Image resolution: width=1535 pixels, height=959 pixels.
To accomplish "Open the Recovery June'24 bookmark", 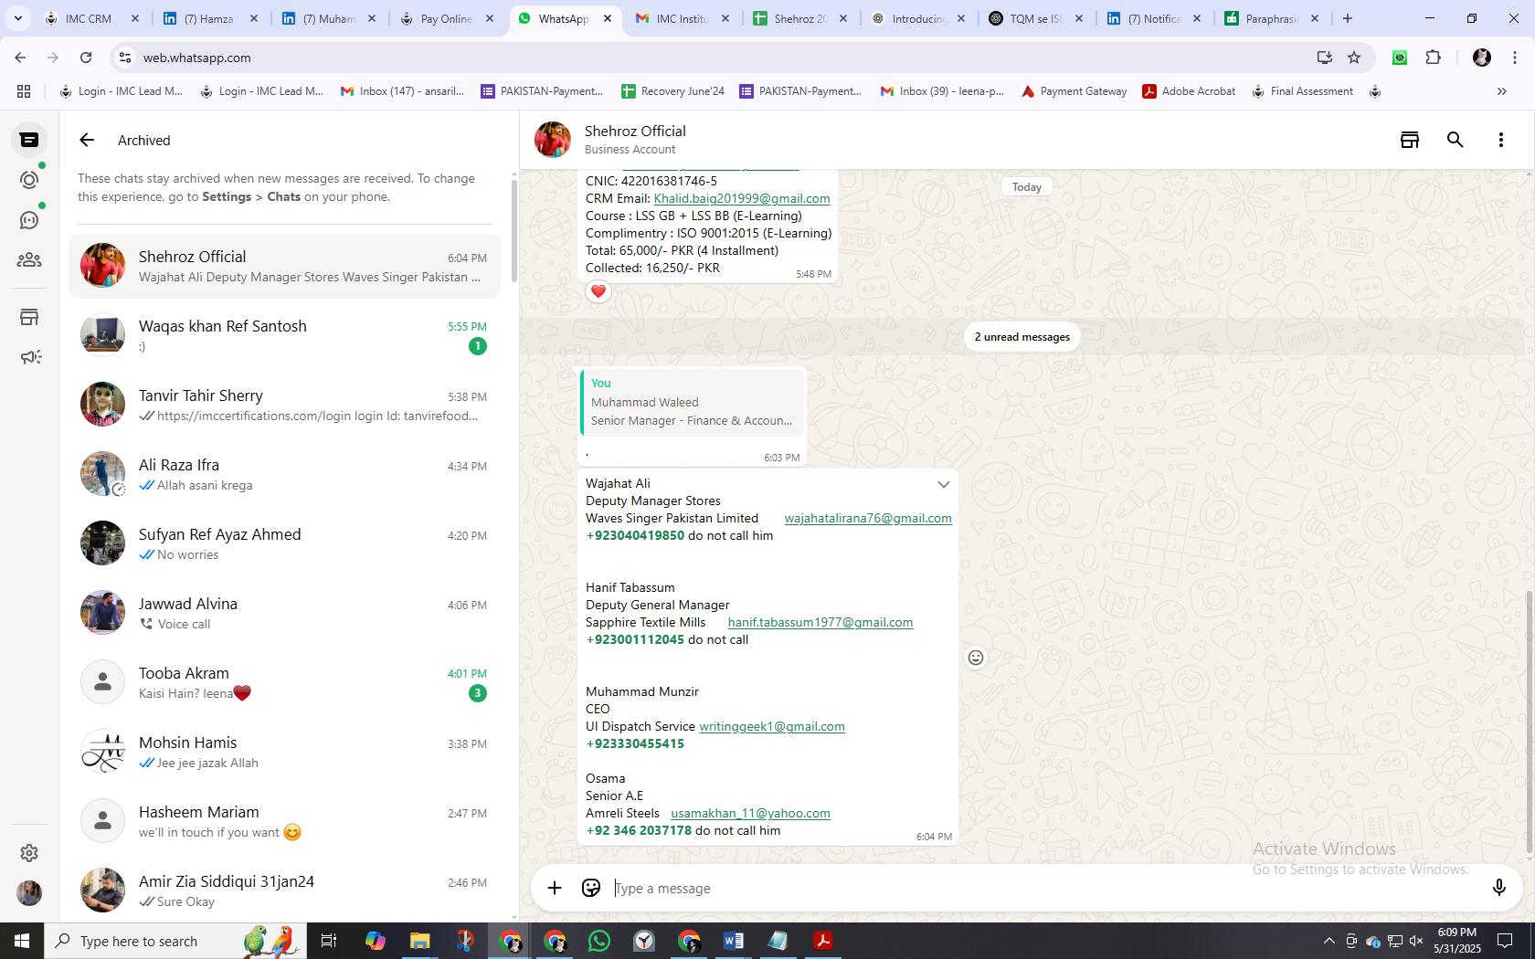I will point(673,91).
